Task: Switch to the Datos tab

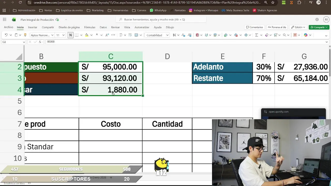Action: coord(103,27)
